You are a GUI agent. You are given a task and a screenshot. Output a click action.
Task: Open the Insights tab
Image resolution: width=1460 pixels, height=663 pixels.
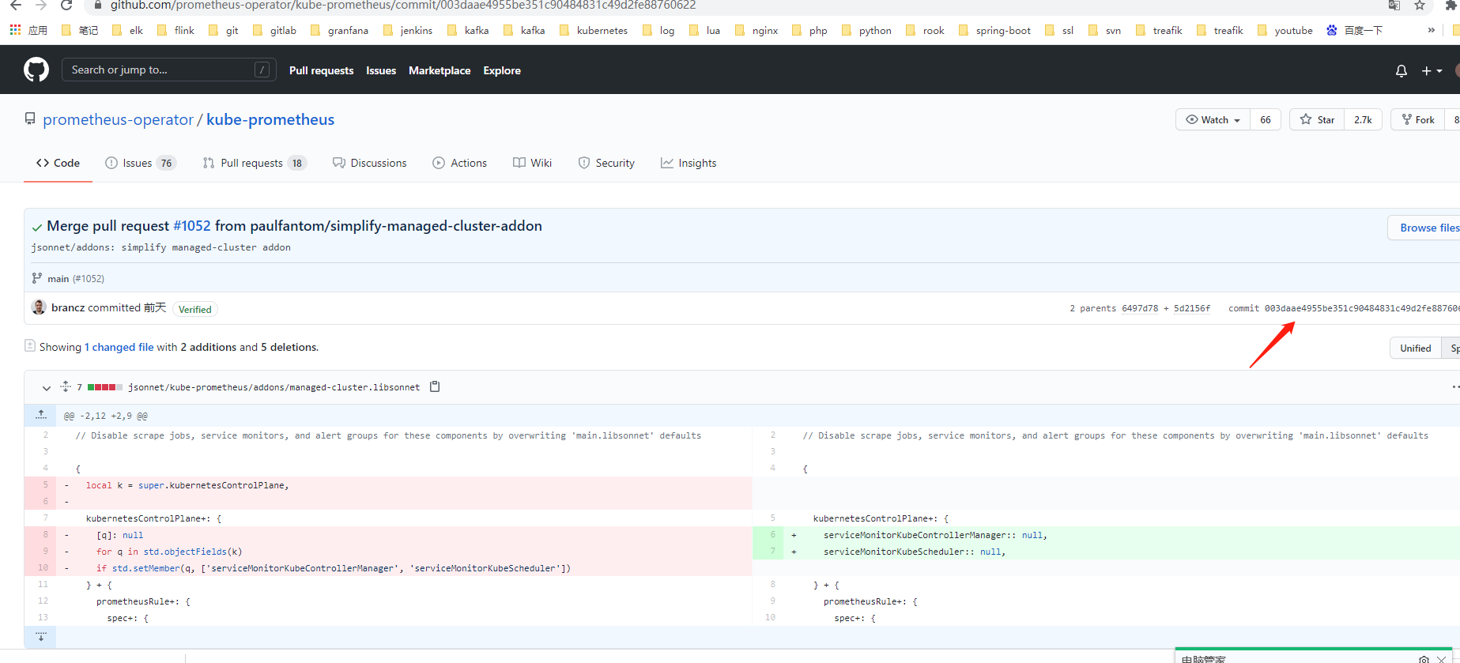tap(689, 163)
